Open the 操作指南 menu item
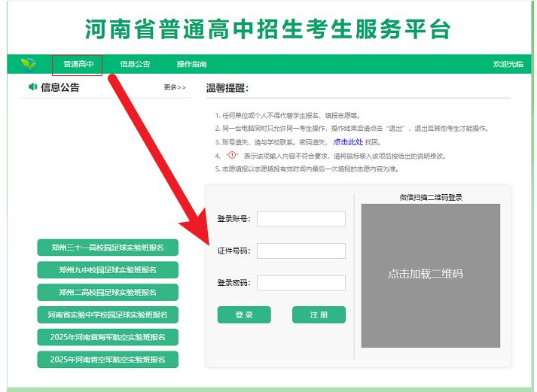Viewport: 537px width, 392px height. pyautogui.click(x=191, y=65)
